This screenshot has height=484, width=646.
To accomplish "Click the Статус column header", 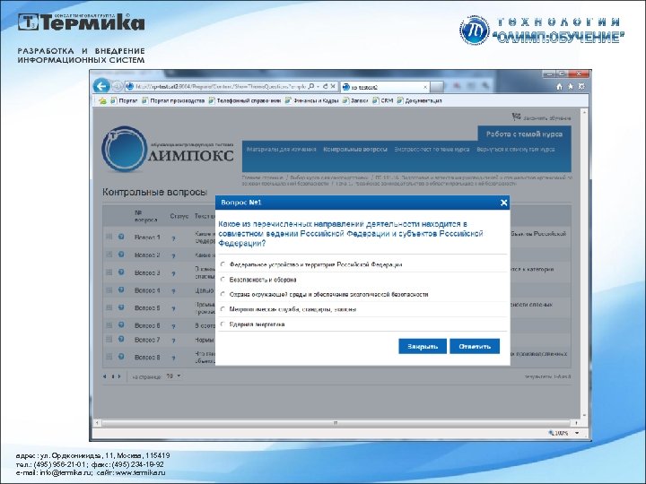I will (179, 216).
